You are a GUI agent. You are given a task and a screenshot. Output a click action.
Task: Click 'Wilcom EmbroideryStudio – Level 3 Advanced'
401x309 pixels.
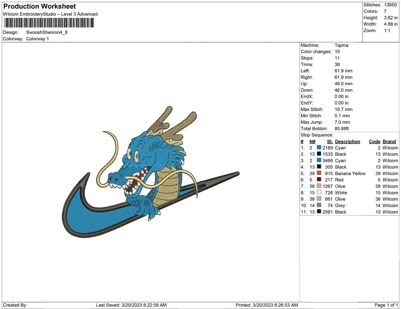[x=50, y=14]
